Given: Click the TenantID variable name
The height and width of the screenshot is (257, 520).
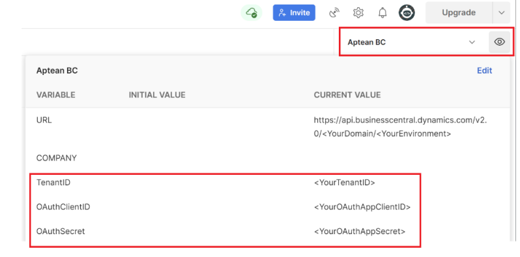Looking at the screenshot, I should pyautogui.click(x=53, y=183).
